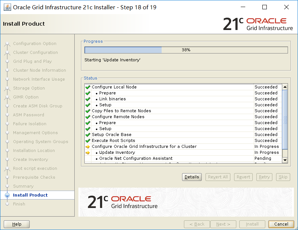Viewport: 298px width, 230px height.
Task: Select the Summary step
Action: tap(23, 186)
